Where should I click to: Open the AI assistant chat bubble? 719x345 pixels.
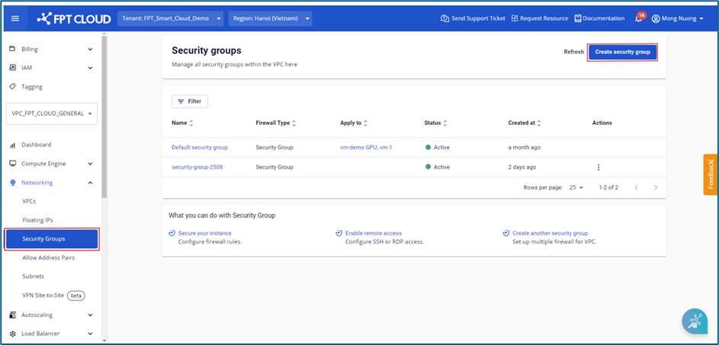click(694, 321)
